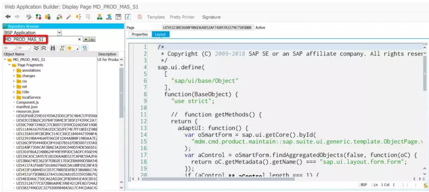Click the Pretty Printer button
This screenshot has height=192, width=429.
(182, 17)
